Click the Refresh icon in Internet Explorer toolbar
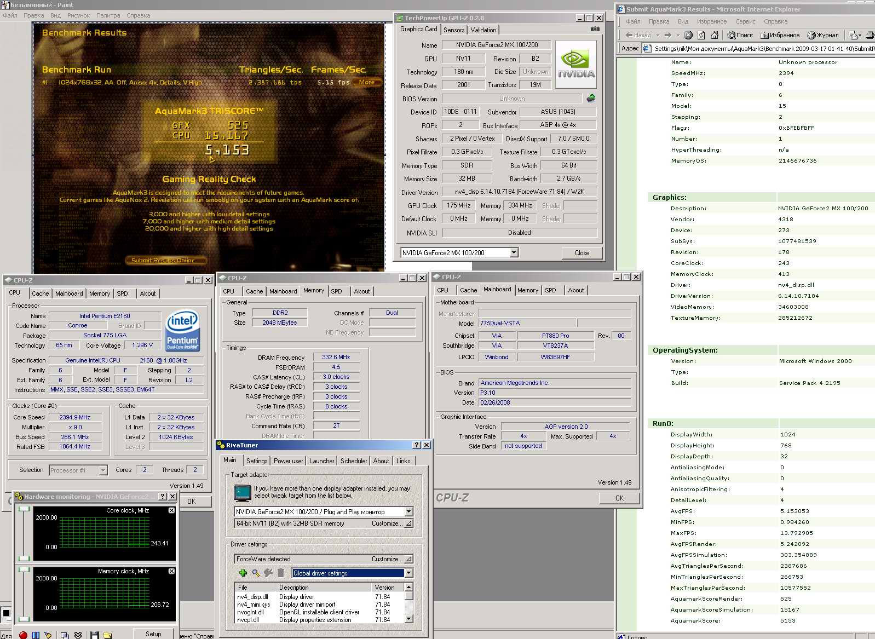Screen dimensions: 875x639 click(x=701, y=35)
